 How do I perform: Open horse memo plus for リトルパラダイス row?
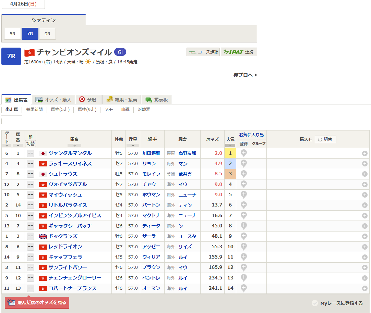click(364, 205)
